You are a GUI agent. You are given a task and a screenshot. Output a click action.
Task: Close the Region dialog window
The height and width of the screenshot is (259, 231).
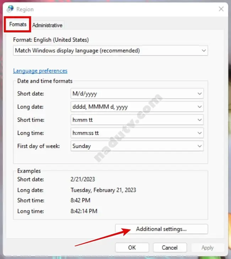click(x=221, y=9)
